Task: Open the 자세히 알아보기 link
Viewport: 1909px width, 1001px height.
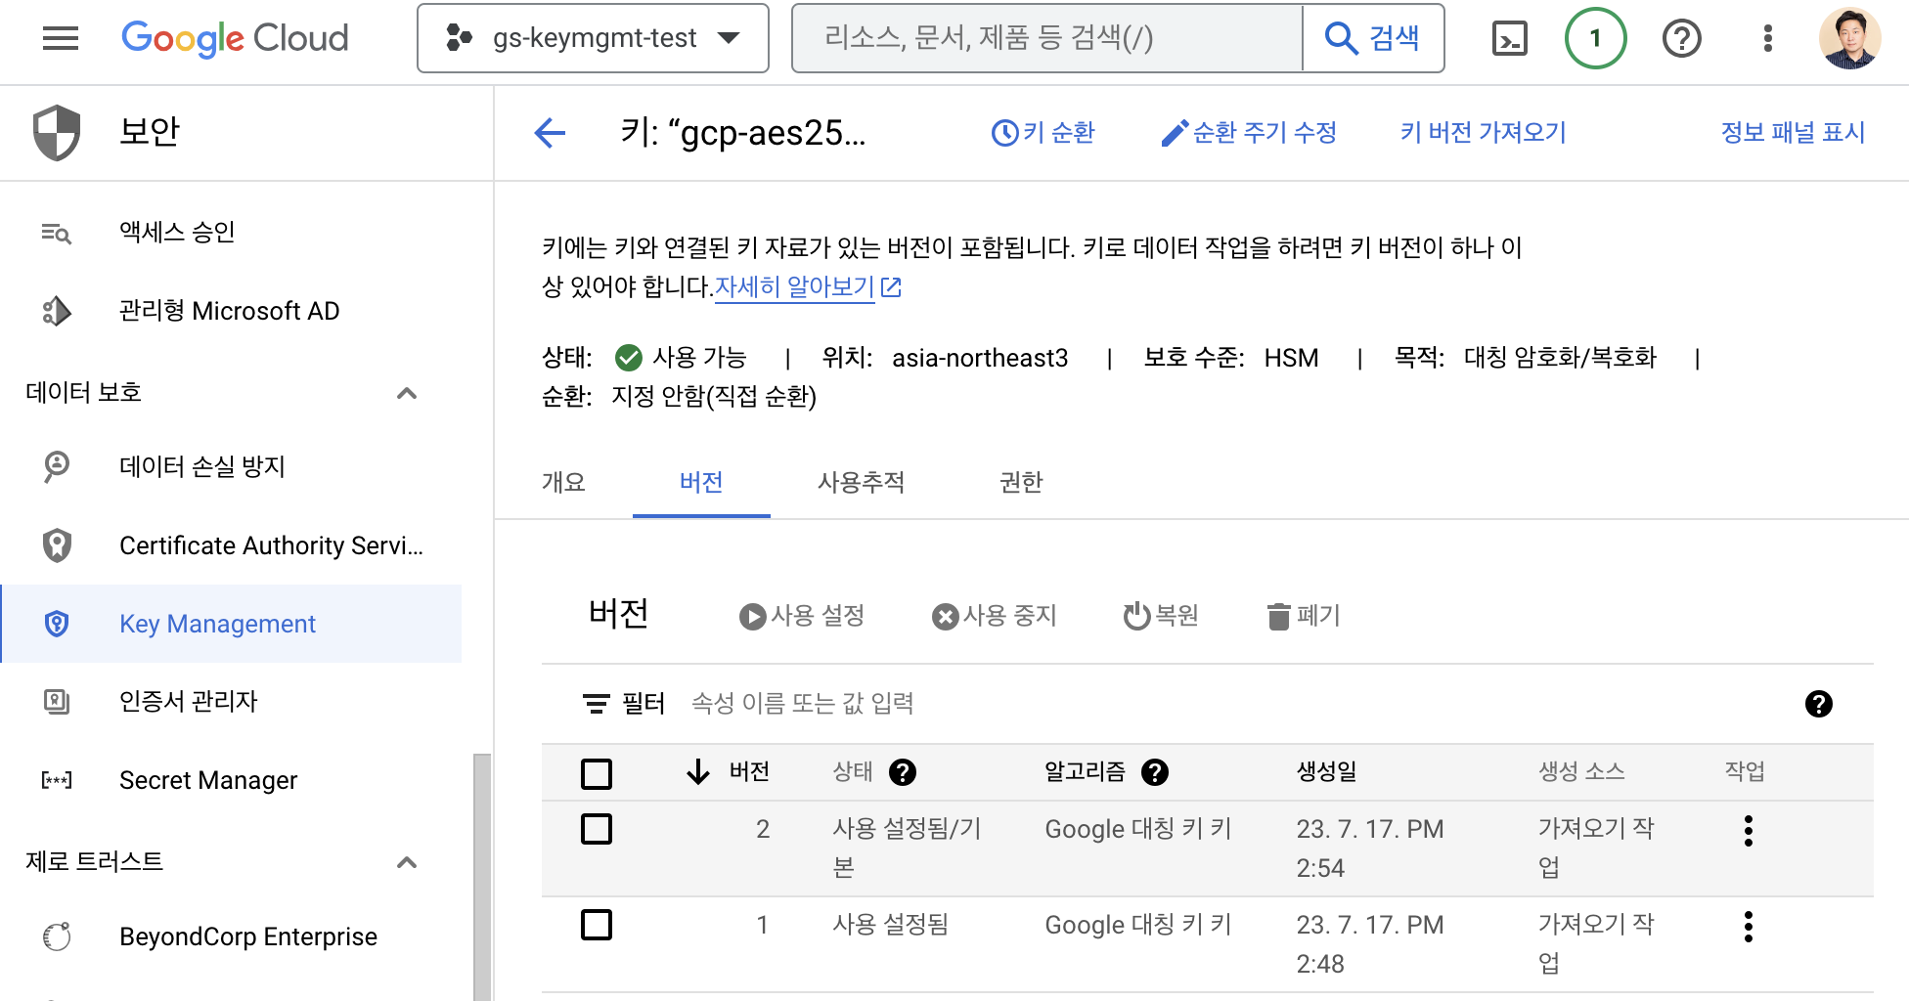Action: point(808,287)
